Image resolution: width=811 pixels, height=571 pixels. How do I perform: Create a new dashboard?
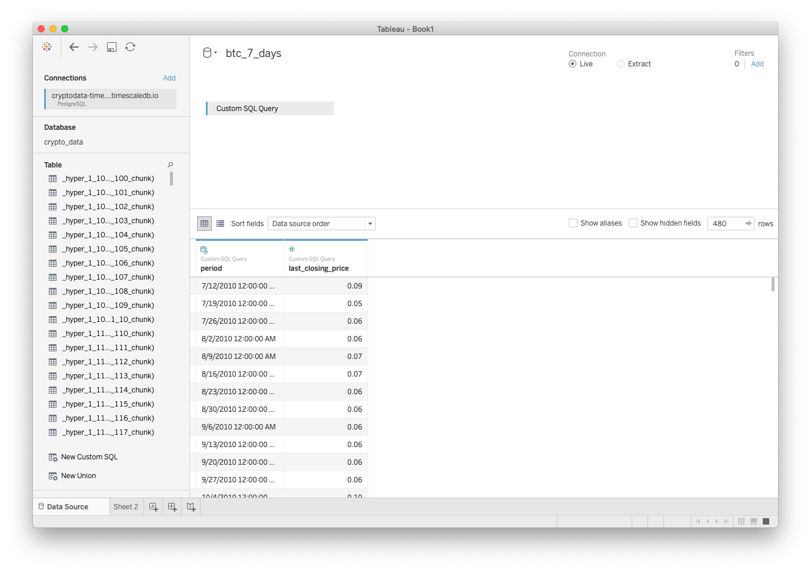[x=172, y=507]
